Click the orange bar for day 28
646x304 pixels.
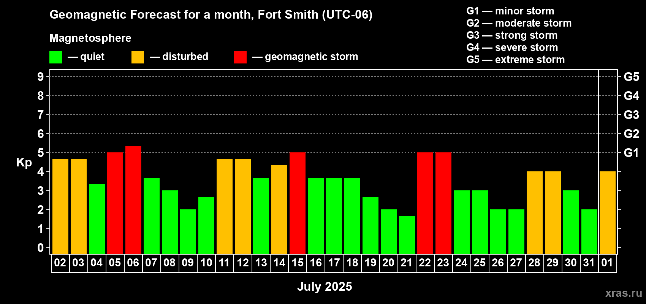pyautogui.click(x=535, y=213)
